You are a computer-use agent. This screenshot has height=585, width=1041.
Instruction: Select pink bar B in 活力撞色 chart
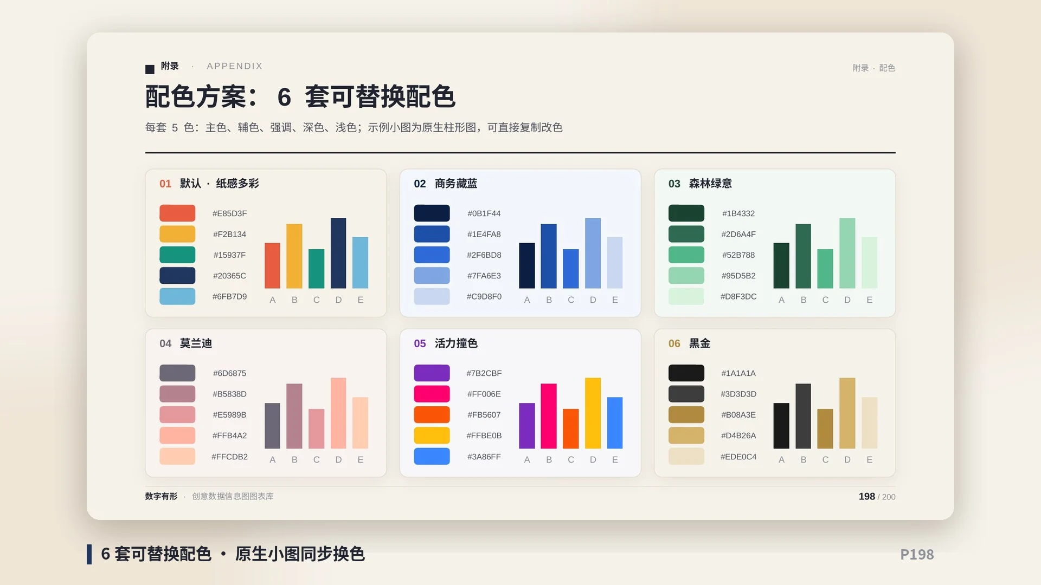click(549, 416)
